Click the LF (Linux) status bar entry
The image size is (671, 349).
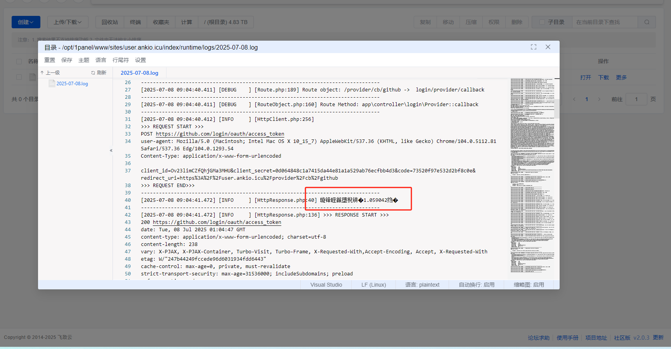pos(374,285)
